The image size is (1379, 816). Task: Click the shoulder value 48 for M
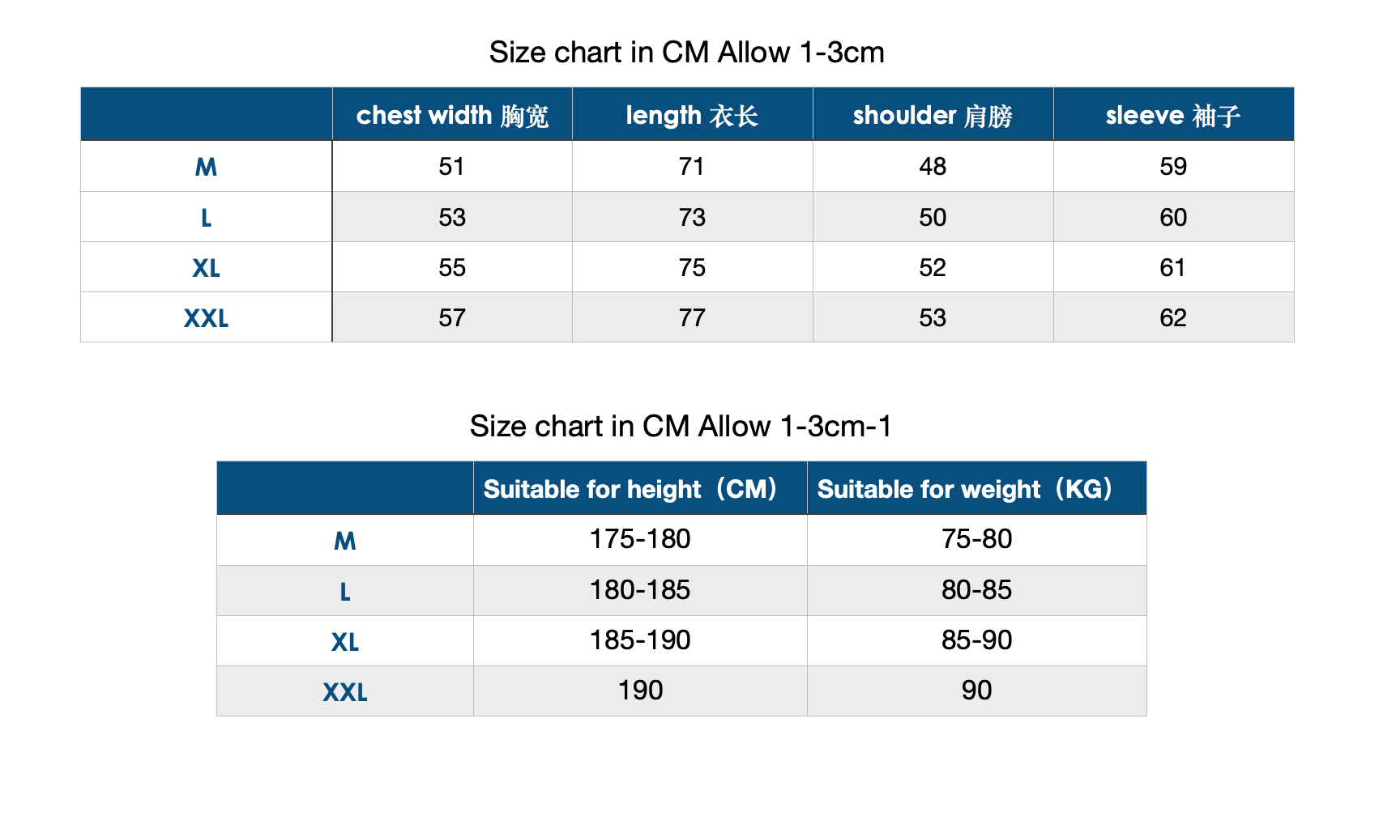pos(933,167)
